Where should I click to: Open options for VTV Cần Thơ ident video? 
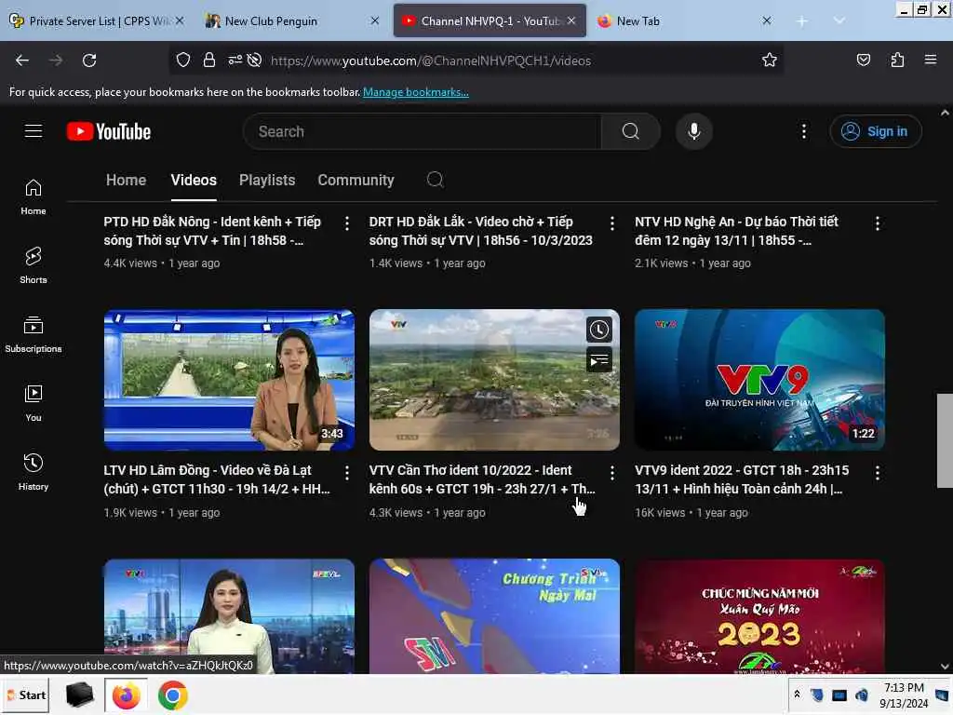click(612, 472)
